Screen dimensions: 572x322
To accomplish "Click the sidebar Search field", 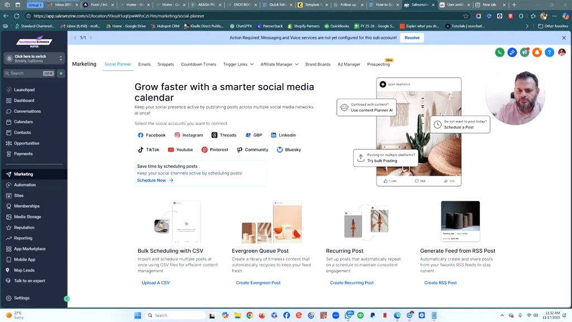I will pyautogui.click(x=29, y=73).
